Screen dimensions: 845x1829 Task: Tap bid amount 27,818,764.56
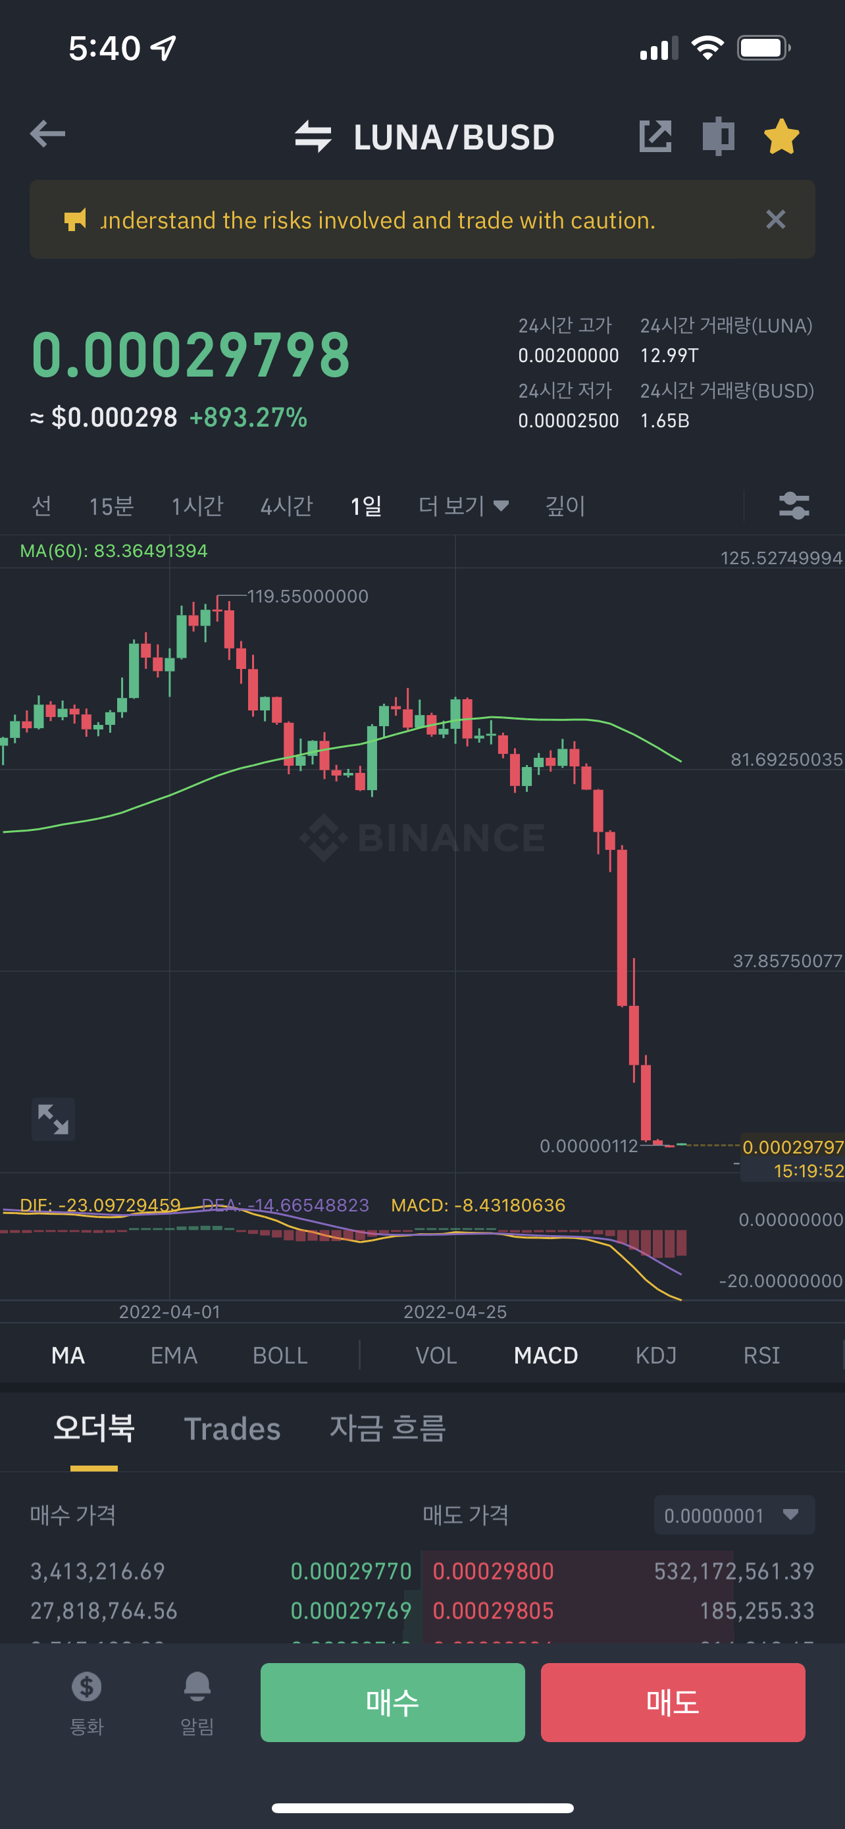click(x=103, y=1611)
